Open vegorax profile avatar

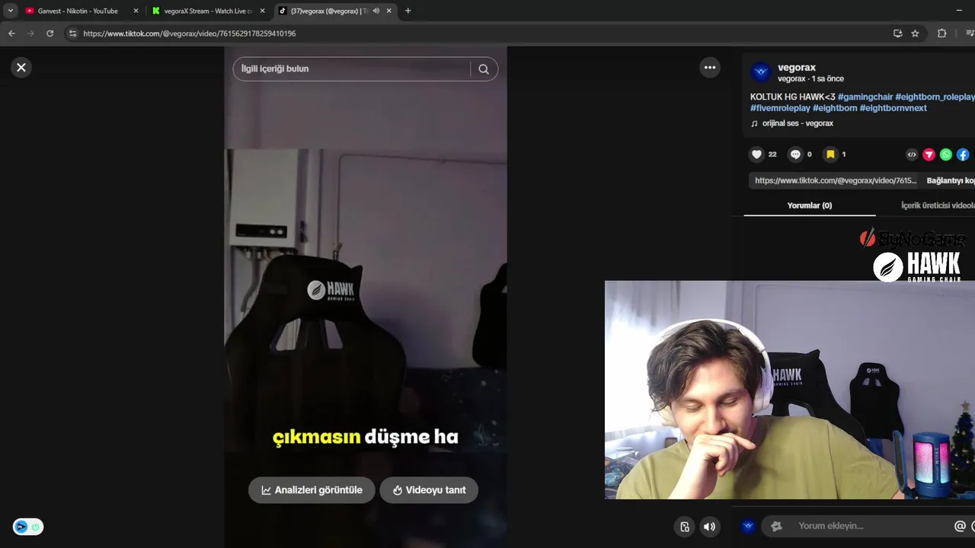[x=761, y=72]
